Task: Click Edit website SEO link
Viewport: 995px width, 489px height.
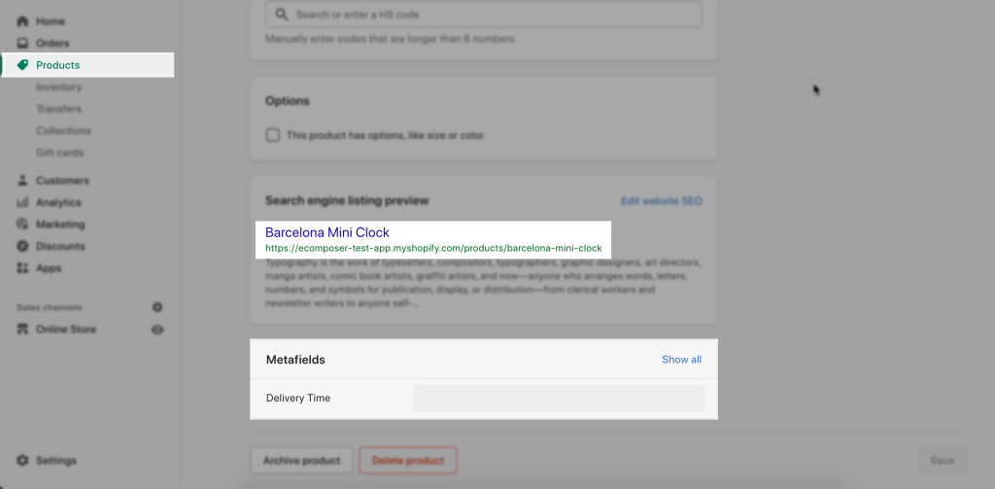Action: [661, 200]
